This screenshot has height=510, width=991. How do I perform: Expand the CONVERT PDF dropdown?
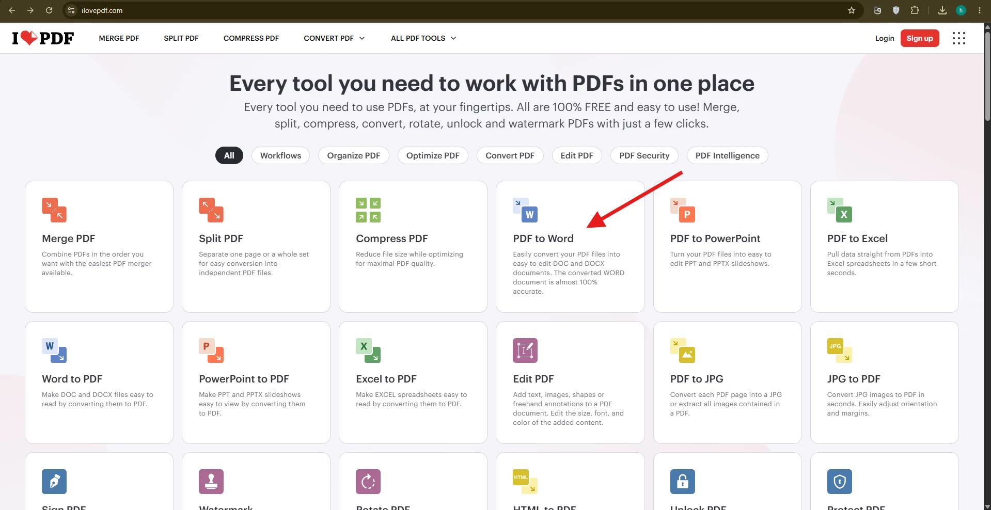pos(334,38)
